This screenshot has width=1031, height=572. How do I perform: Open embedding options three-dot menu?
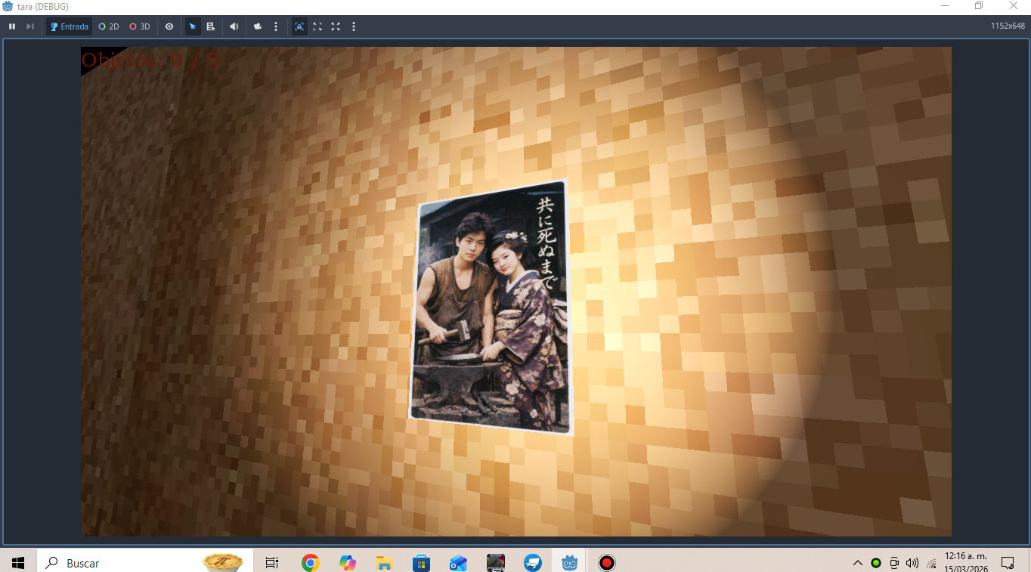[354, 26]
